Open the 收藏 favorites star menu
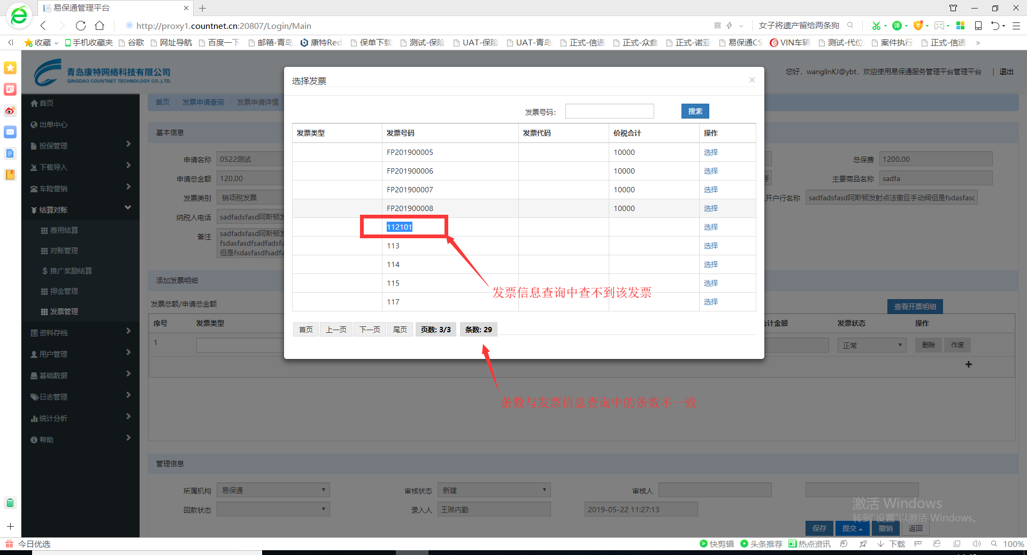The width and height of the screenshot is (1027, 555). click(41, 43)
